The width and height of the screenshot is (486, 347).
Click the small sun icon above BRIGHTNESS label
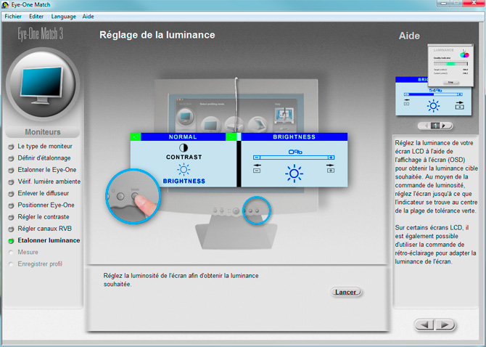[184, 170]
